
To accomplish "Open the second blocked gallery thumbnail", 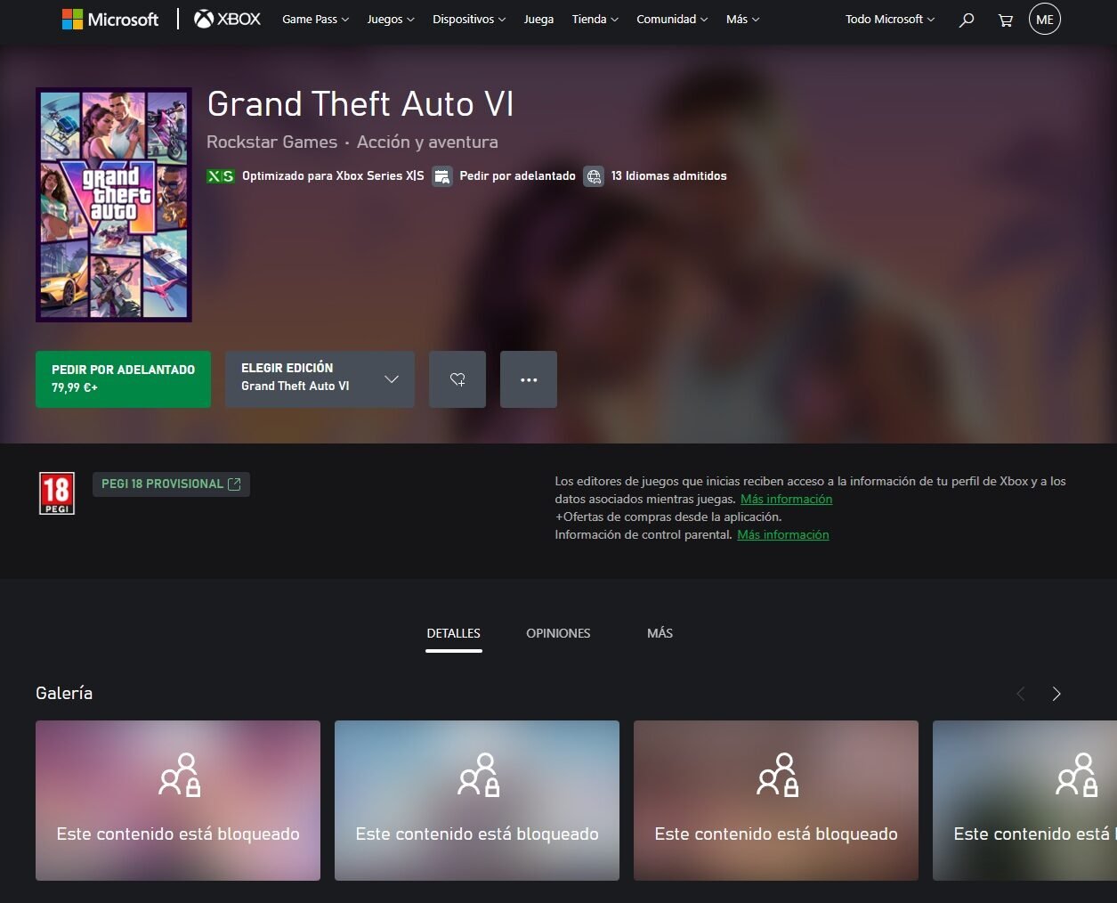I will [x=477, y=801].
